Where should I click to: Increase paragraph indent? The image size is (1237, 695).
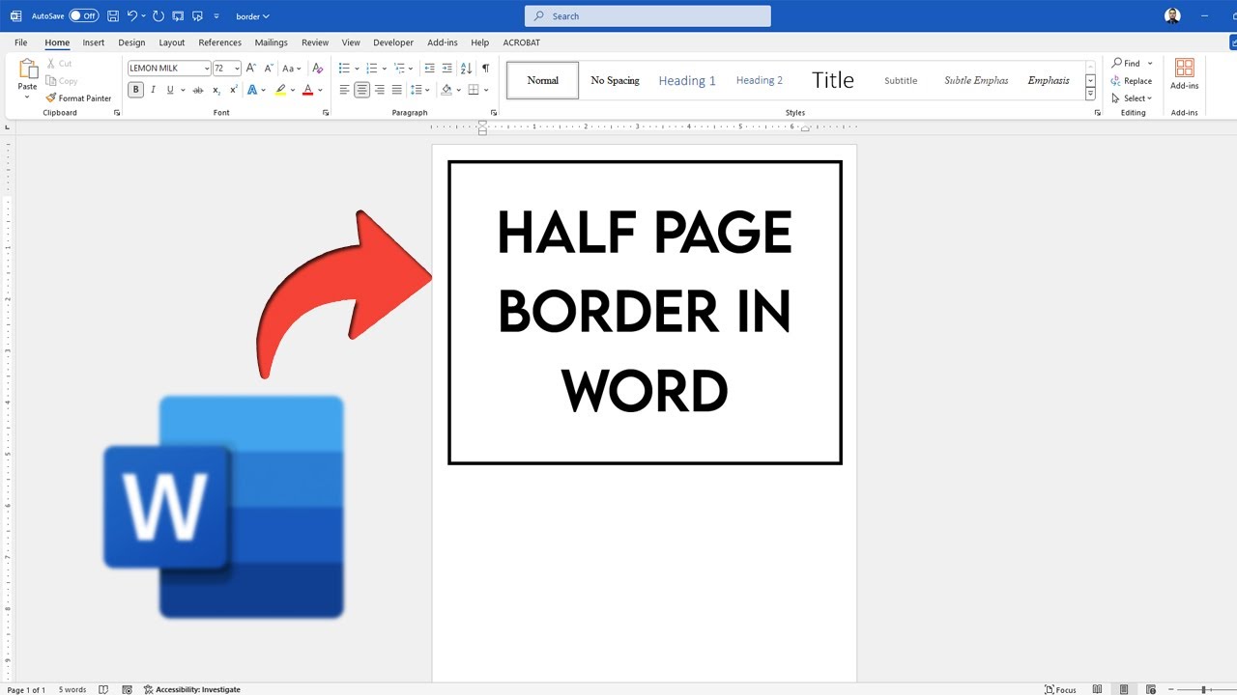click(x=446, y=69)
